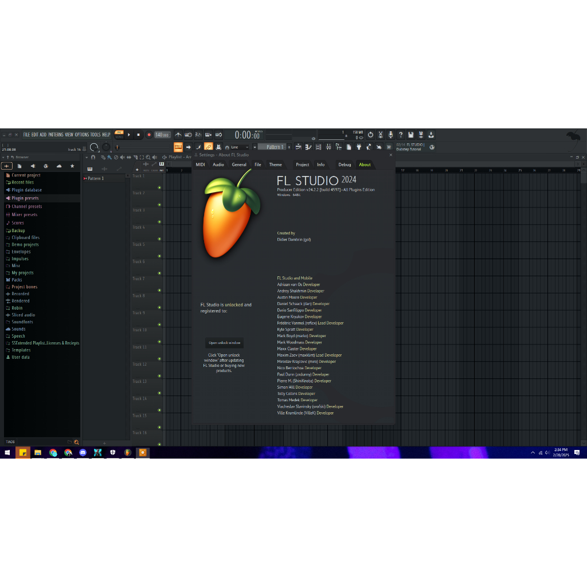
Task: Open the Playlist view icon
Action: click(x=298, y=147)
